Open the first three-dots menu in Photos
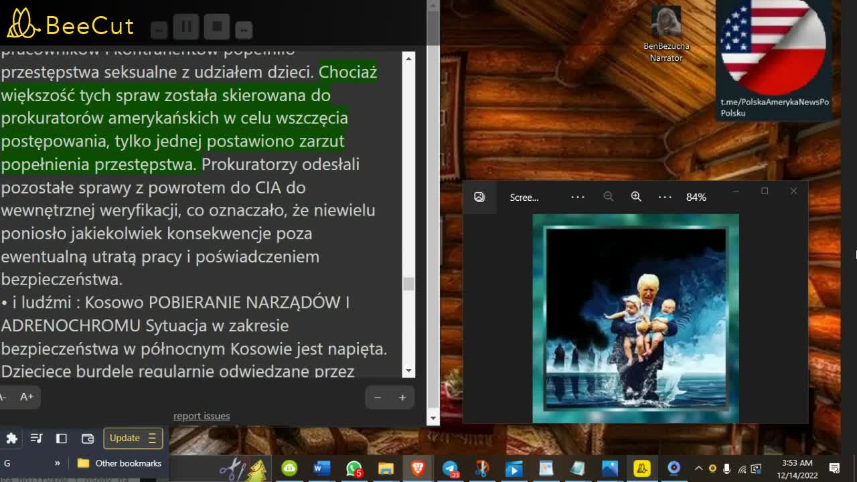The image size is (857, 482). click(x=578, y=197)
